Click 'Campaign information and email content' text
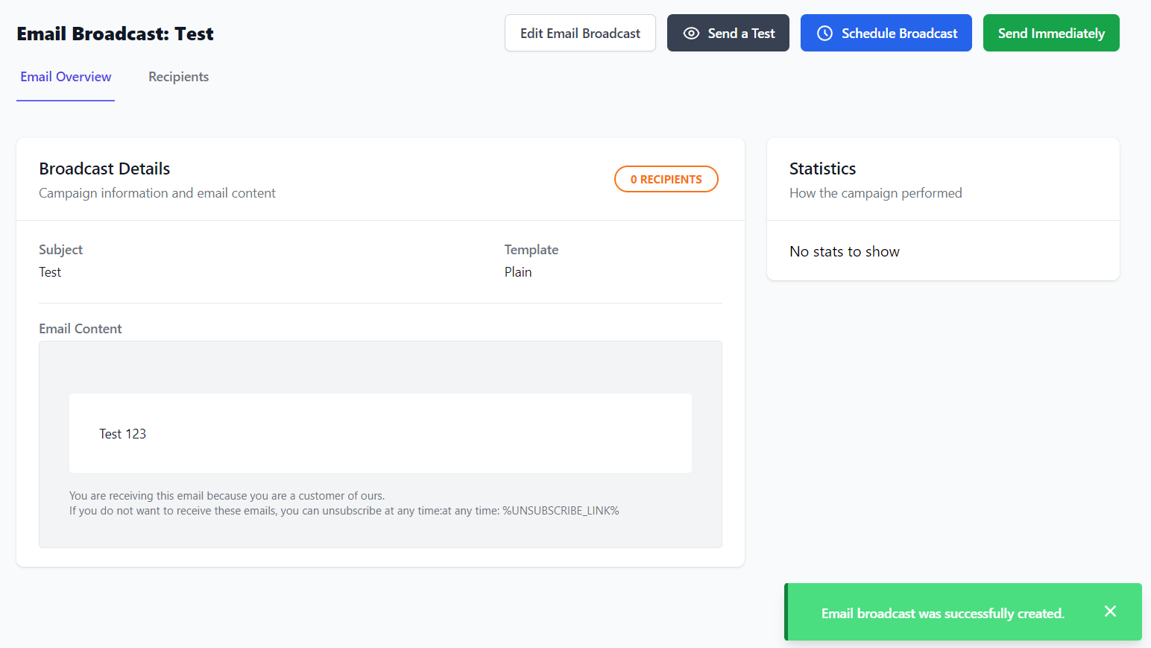The height and width of the screenshot is (648, 1151). click(157, 193)
